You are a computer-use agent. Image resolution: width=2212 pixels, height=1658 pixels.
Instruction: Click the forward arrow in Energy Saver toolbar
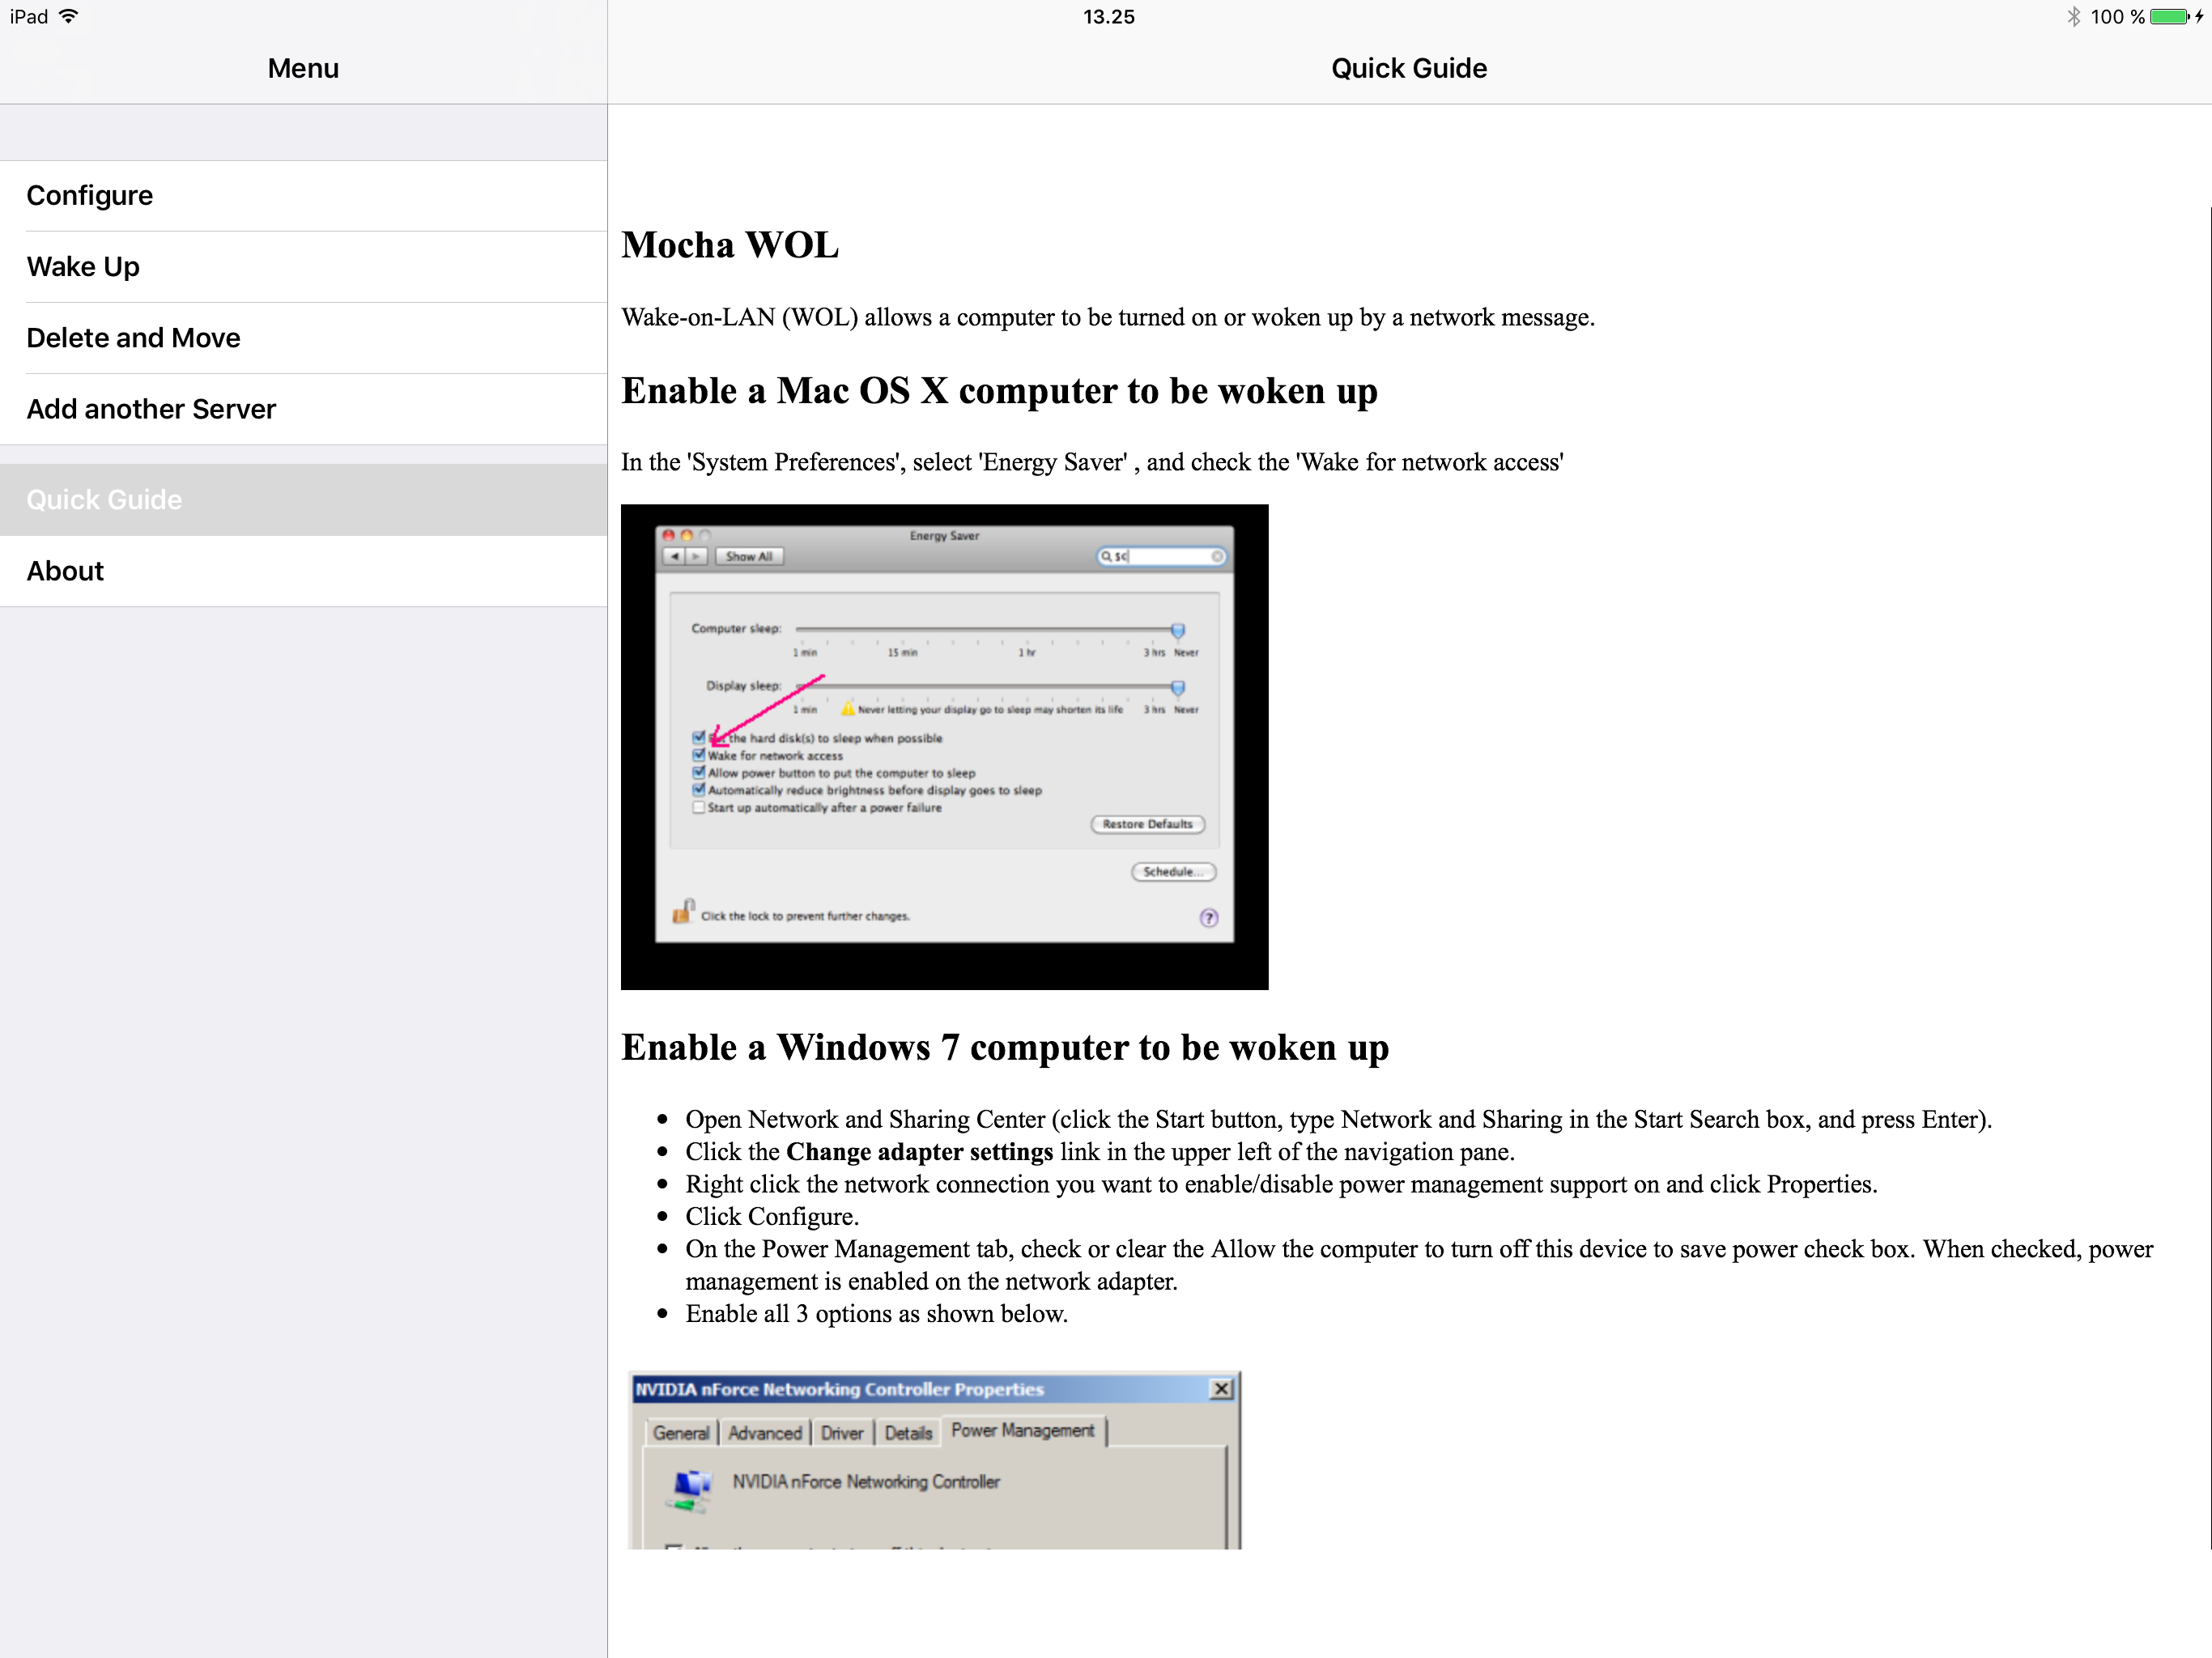(x=697, y=556)
